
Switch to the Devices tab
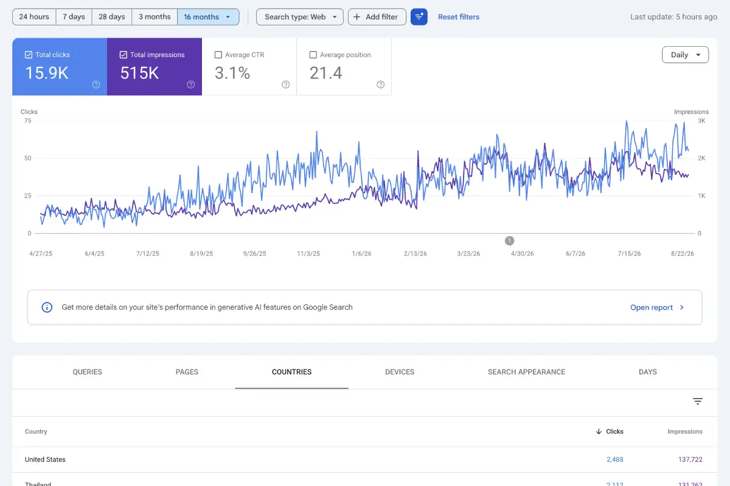pos(400,372)
